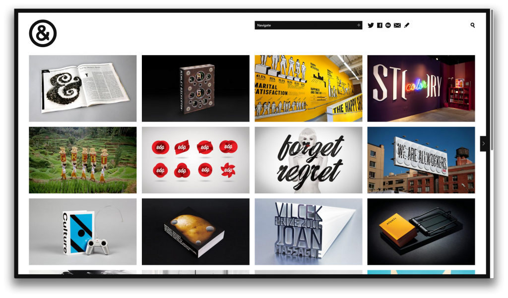
Task: Open search with magnifier icon
Action: pos(473,25)
